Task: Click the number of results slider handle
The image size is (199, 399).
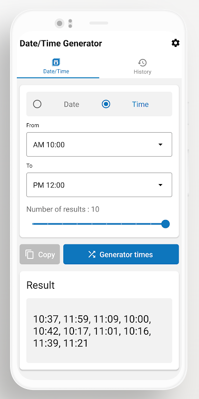Action: pos(166,224)
